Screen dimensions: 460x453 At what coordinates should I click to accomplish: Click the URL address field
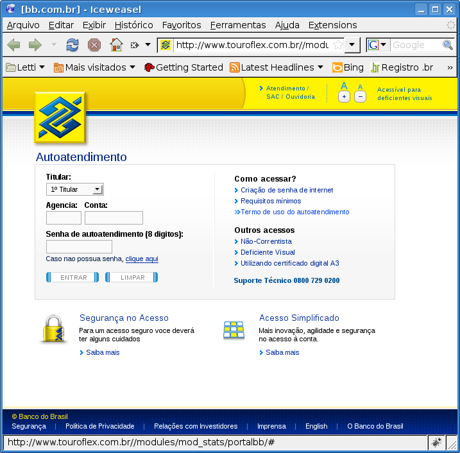pos(252,45)
